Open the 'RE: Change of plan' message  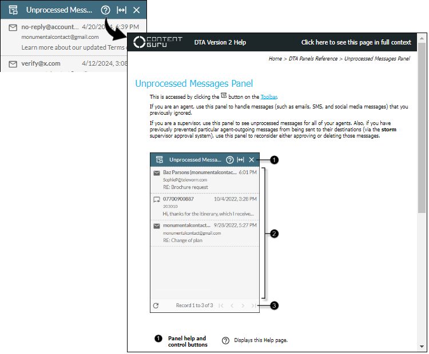tap(205, 233)
